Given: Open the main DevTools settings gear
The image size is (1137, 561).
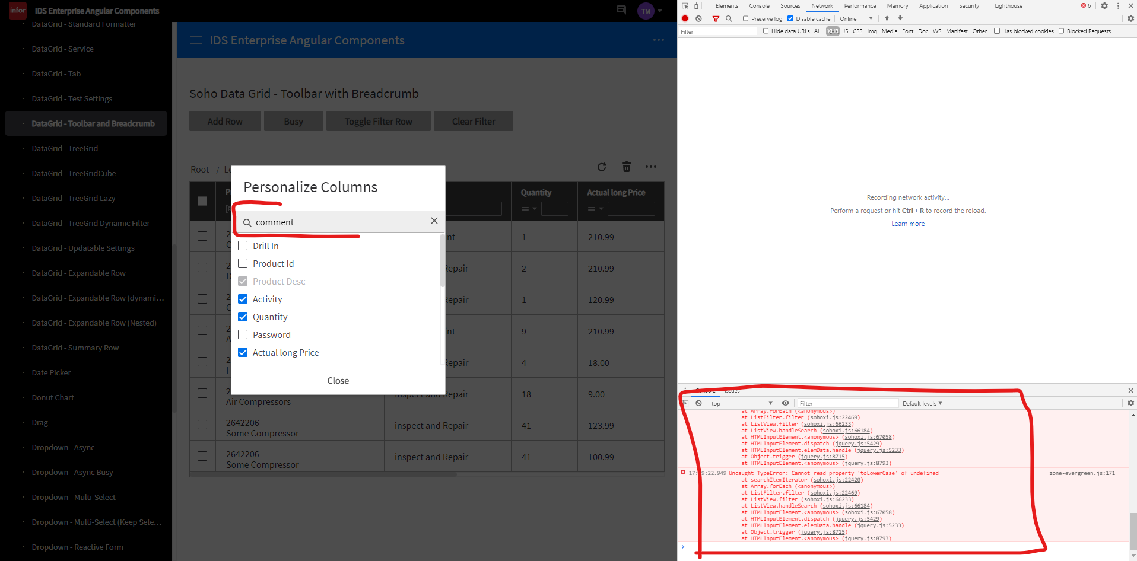Looking at the screenshot, I should pyautogui.click(x=1104, y=6).
